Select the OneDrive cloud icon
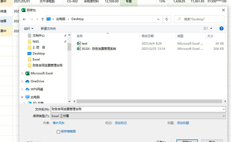 27,81
